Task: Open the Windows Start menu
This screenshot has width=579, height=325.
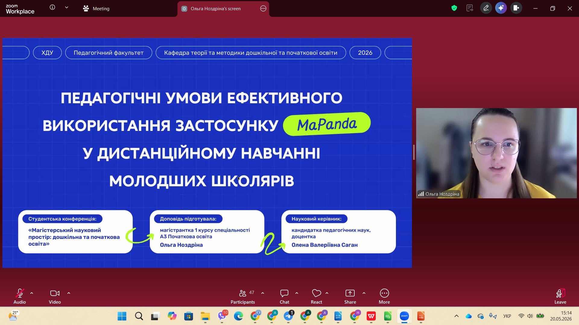Action: click(122, 316)
